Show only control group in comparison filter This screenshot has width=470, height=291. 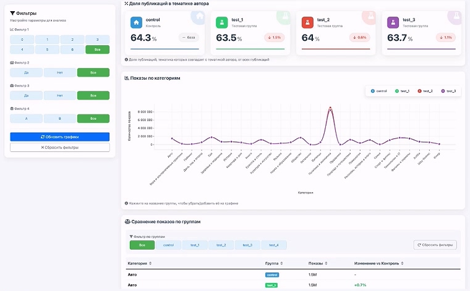168,245
